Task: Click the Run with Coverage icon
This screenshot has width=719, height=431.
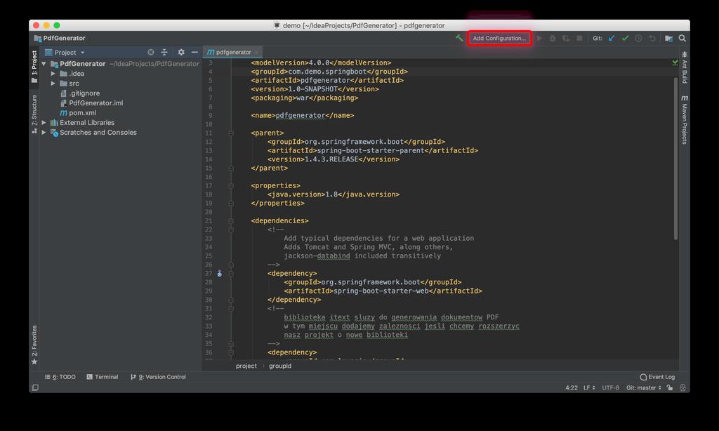Action: click(x=566, y=39)
